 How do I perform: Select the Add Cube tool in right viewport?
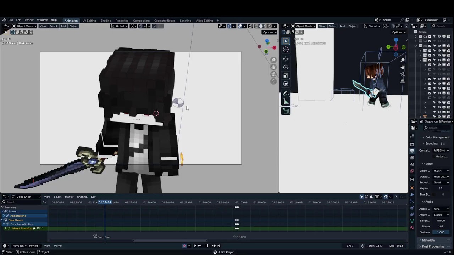click(x=286, y=111)
